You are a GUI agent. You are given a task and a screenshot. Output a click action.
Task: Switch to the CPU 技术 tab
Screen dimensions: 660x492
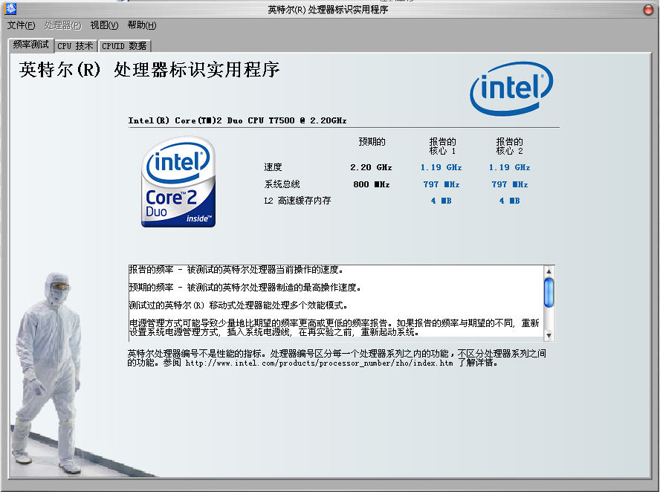click(x=75, y=46)
